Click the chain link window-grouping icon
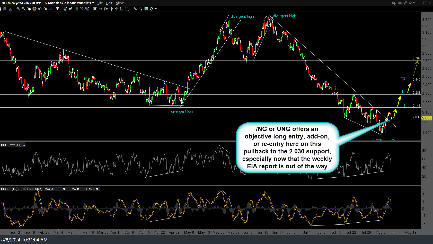This screenshot has height=244, width=433. click(405, 3)
